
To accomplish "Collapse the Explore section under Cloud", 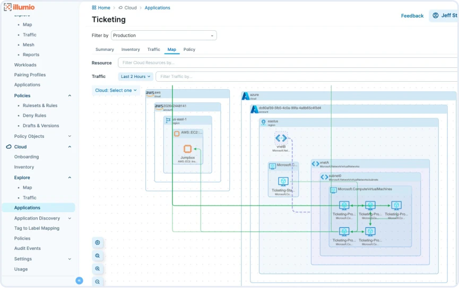I will [70, 177].
